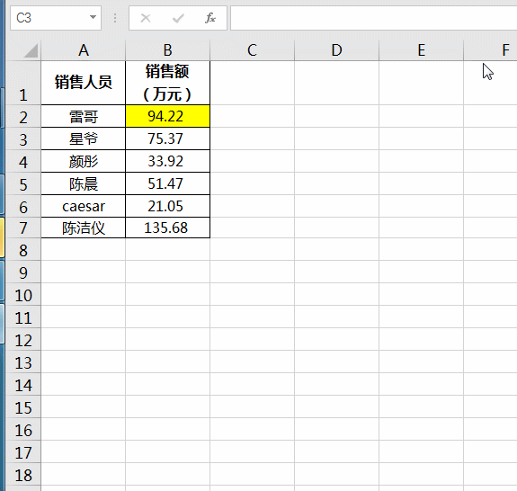Select row 1 header

tap(23, 83)
